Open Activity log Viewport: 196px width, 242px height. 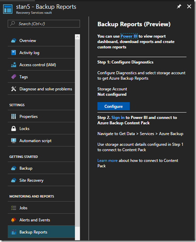coord(42,53)
